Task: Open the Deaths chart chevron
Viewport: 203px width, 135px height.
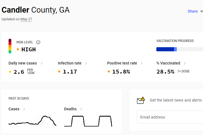Action: pos(81,109)
